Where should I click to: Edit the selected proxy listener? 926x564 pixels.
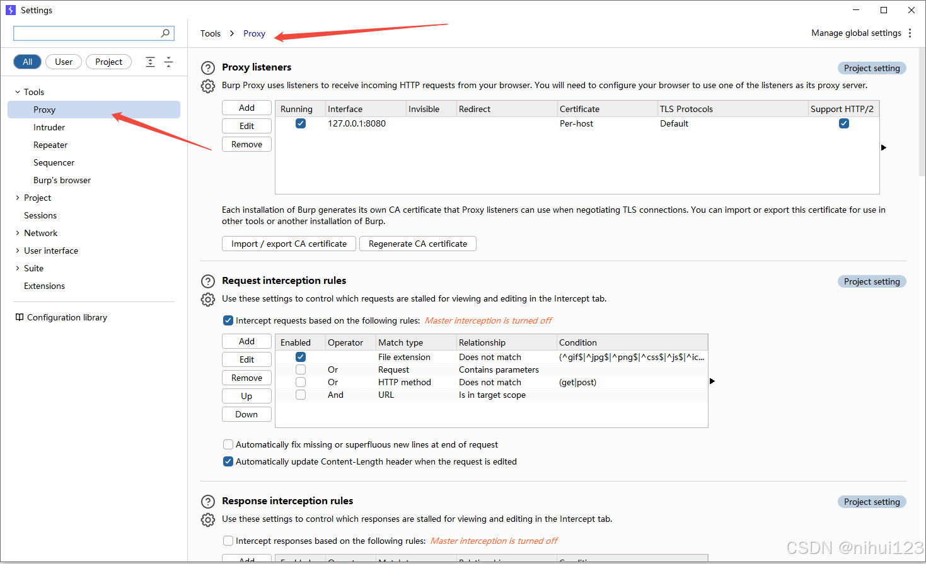[x=246, y=126]
